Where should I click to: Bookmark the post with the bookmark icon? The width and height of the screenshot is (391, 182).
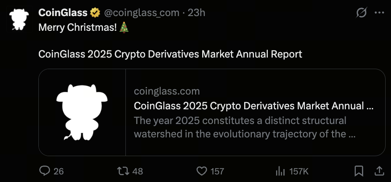(x=358, y=171)
